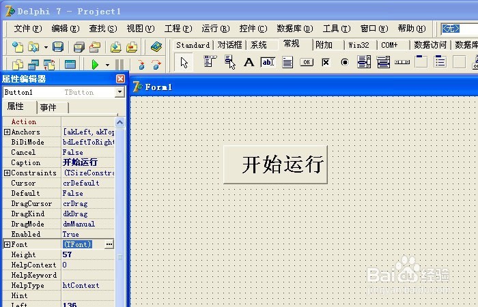Viewport: 478px width, 307px height.
Task: Click the Toggle Form/Unit toolbar icon
Action: coord(49,65)
